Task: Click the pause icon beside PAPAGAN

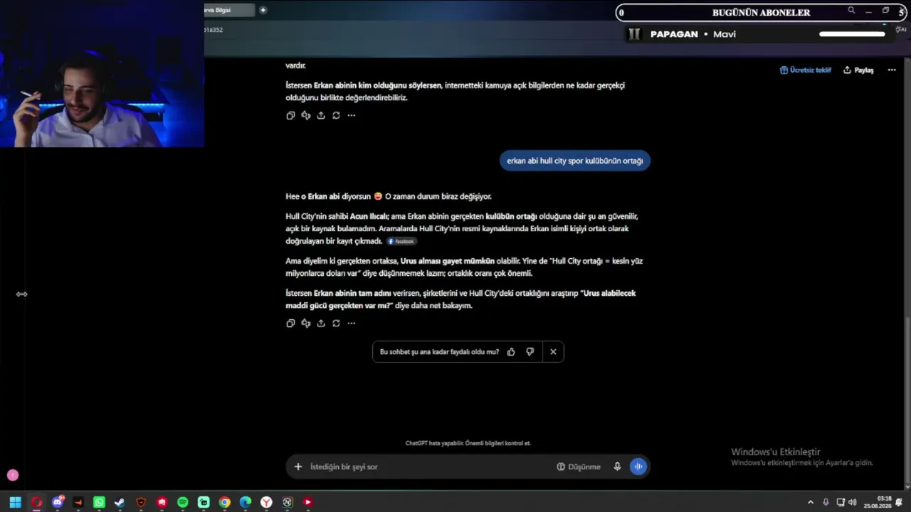Action: 634,34
